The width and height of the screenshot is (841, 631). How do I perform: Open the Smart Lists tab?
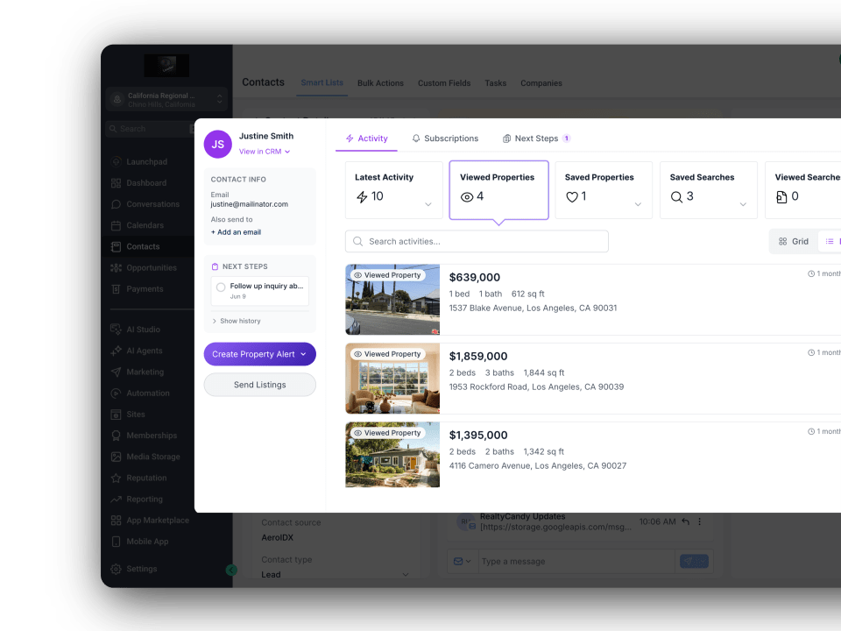click(322, 82)
